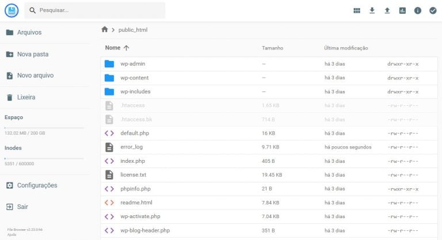Click the File Browser logo icon

pos(12,10)
